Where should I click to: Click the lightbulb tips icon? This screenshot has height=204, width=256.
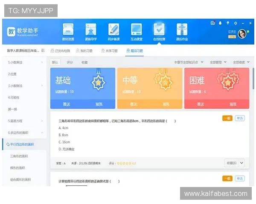[x=228, y=23]
